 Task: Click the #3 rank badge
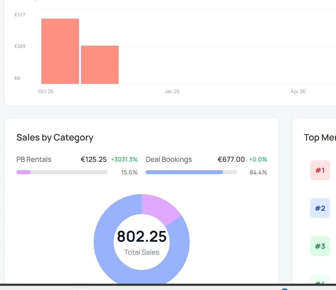point(320,246)
